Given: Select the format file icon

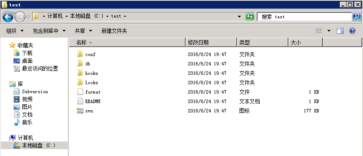Looking at the screenshot, I should pyautogui.click(x=80, y=92).
